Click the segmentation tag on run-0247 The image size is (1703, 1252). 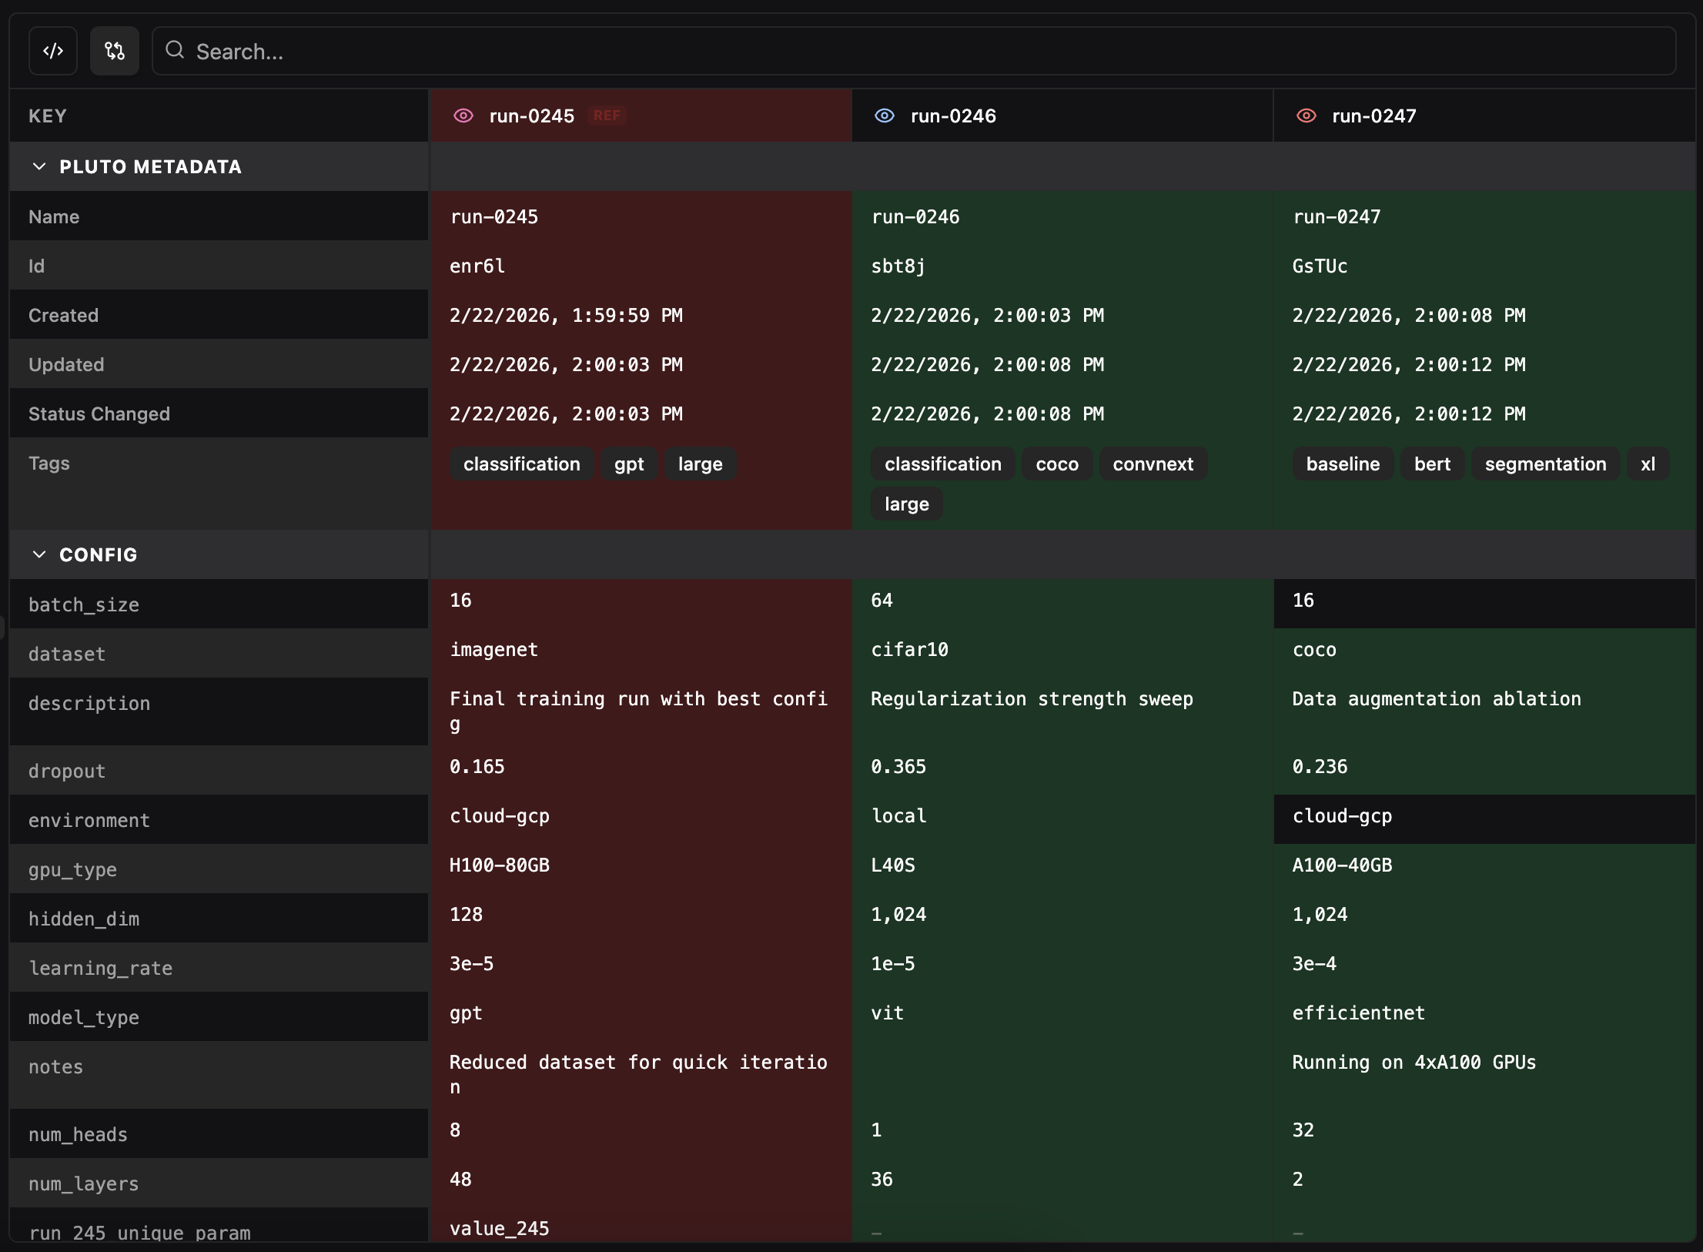pos(1544,464)
